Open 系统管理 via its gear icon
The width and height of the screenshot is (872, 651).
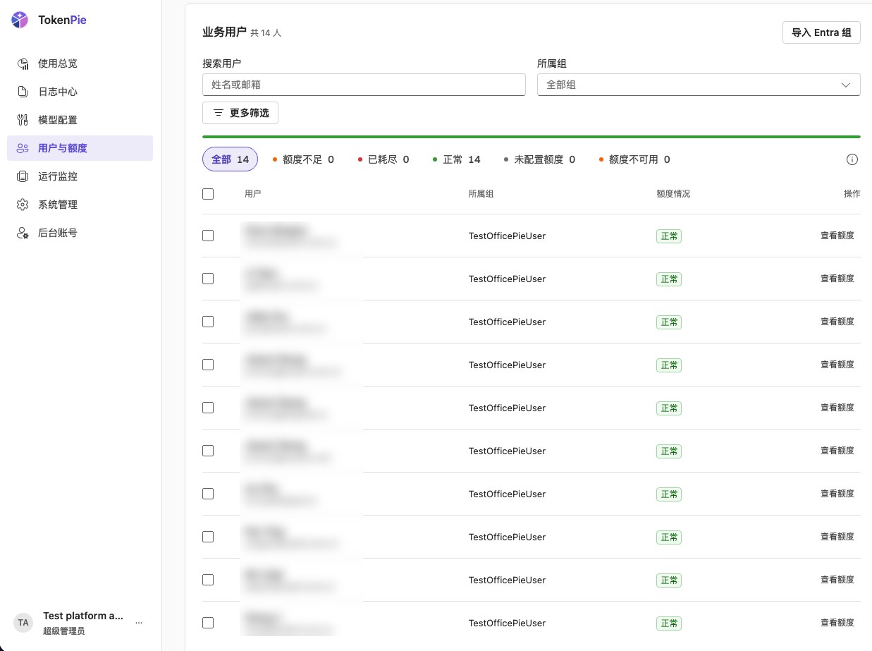coord(23,205)
